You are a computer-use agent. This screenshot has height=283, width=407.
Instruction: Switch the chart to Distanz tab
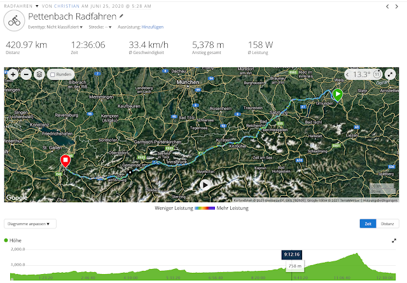click(x=387, y=224)
